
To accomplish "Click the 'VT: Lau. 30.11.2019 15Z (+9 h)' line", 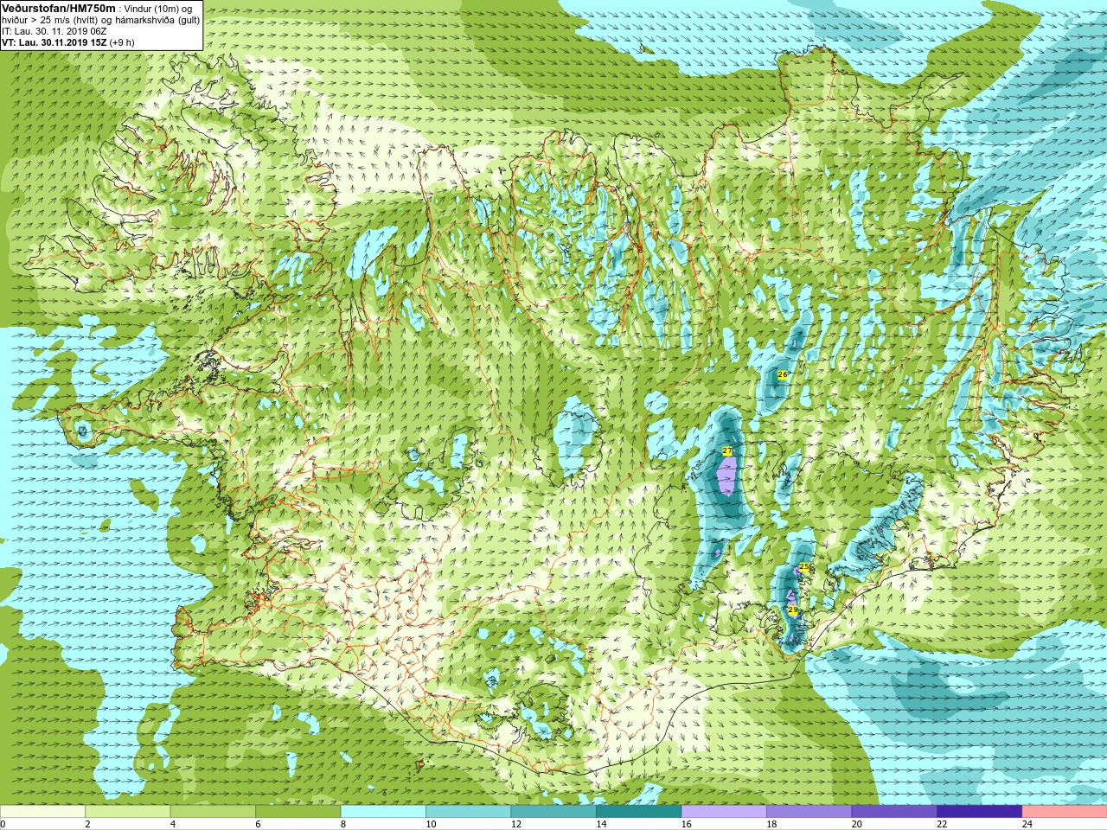I will coord(68,42).
